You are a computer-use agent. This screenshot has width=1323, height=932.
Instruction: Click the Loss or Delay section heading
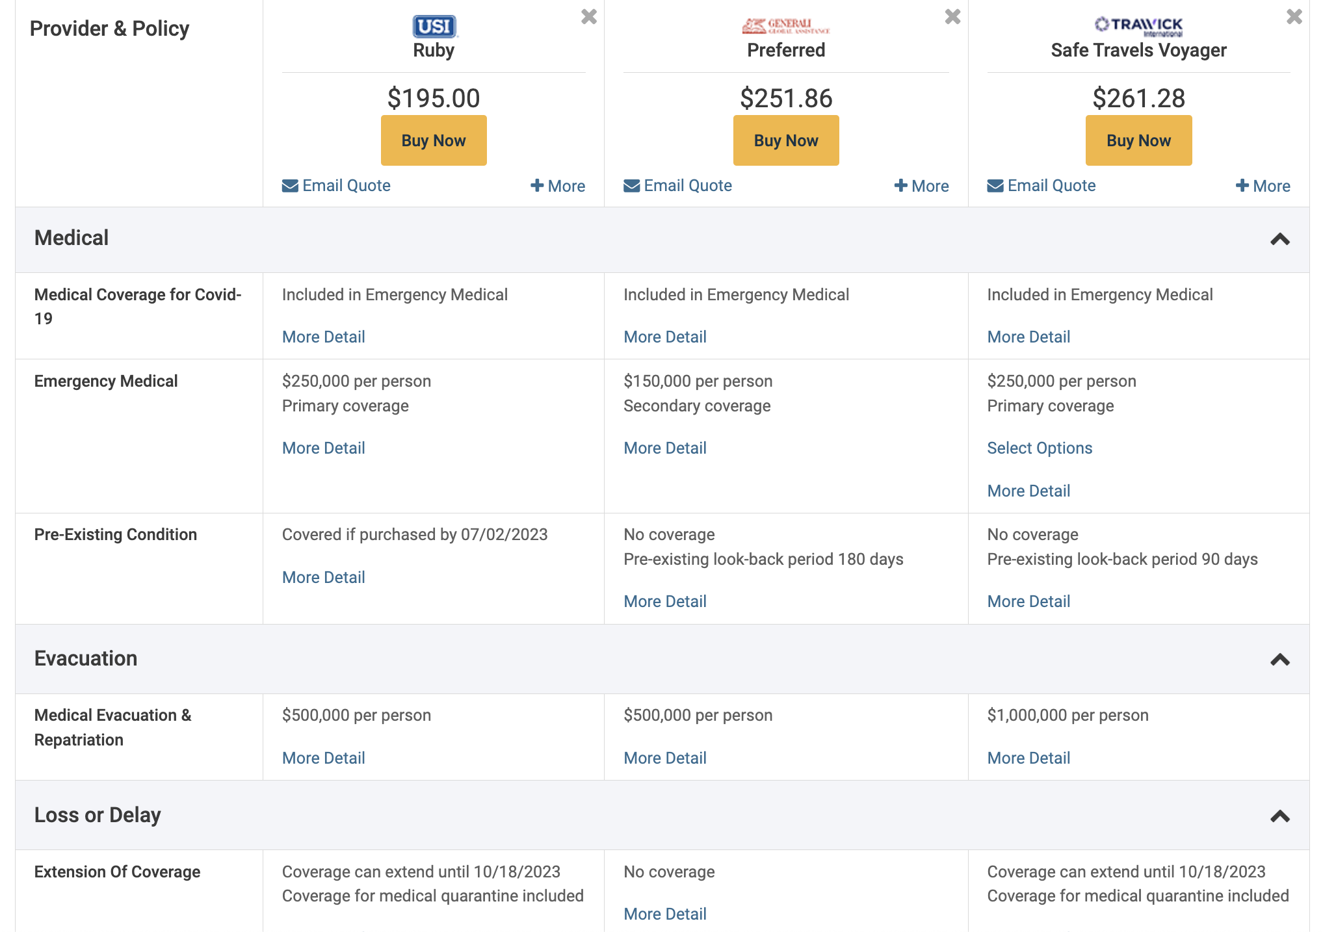click(98, 815)
